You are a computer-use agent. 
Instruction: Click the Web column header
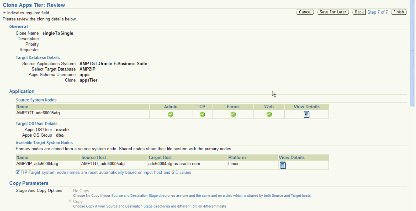click(x=269, y=107)
